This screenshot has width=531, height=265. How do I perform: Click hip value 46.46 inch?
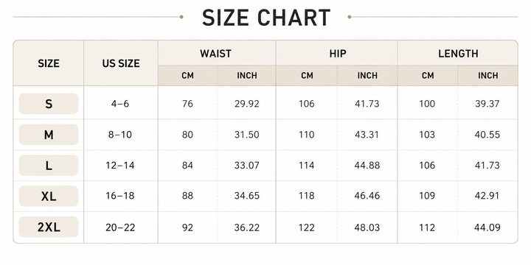367,196
